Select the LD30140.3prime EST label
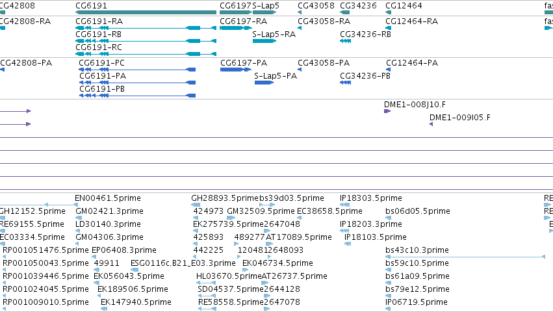Screen dimensions: 553x312 pyautogui.click(x=109, y=224)
